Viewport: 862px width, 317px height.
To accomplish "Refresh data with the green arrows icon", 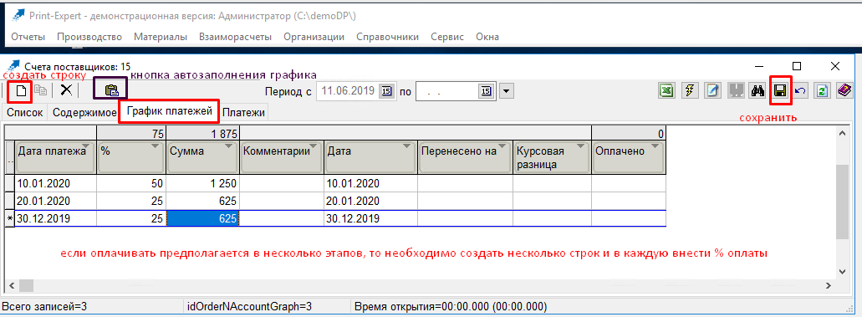I will tap(823, 91).
